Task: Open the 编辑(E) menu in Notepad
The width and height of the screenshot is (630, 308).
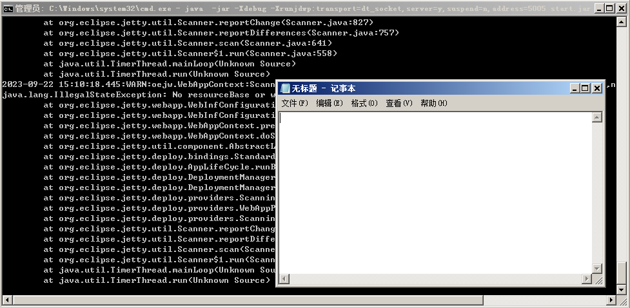Action: pos(330,103)
